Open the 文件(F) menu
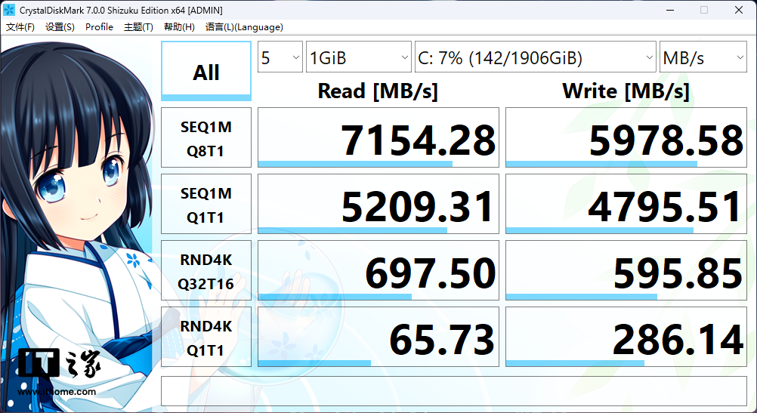 pyautogui.click(x=20, y=27)
